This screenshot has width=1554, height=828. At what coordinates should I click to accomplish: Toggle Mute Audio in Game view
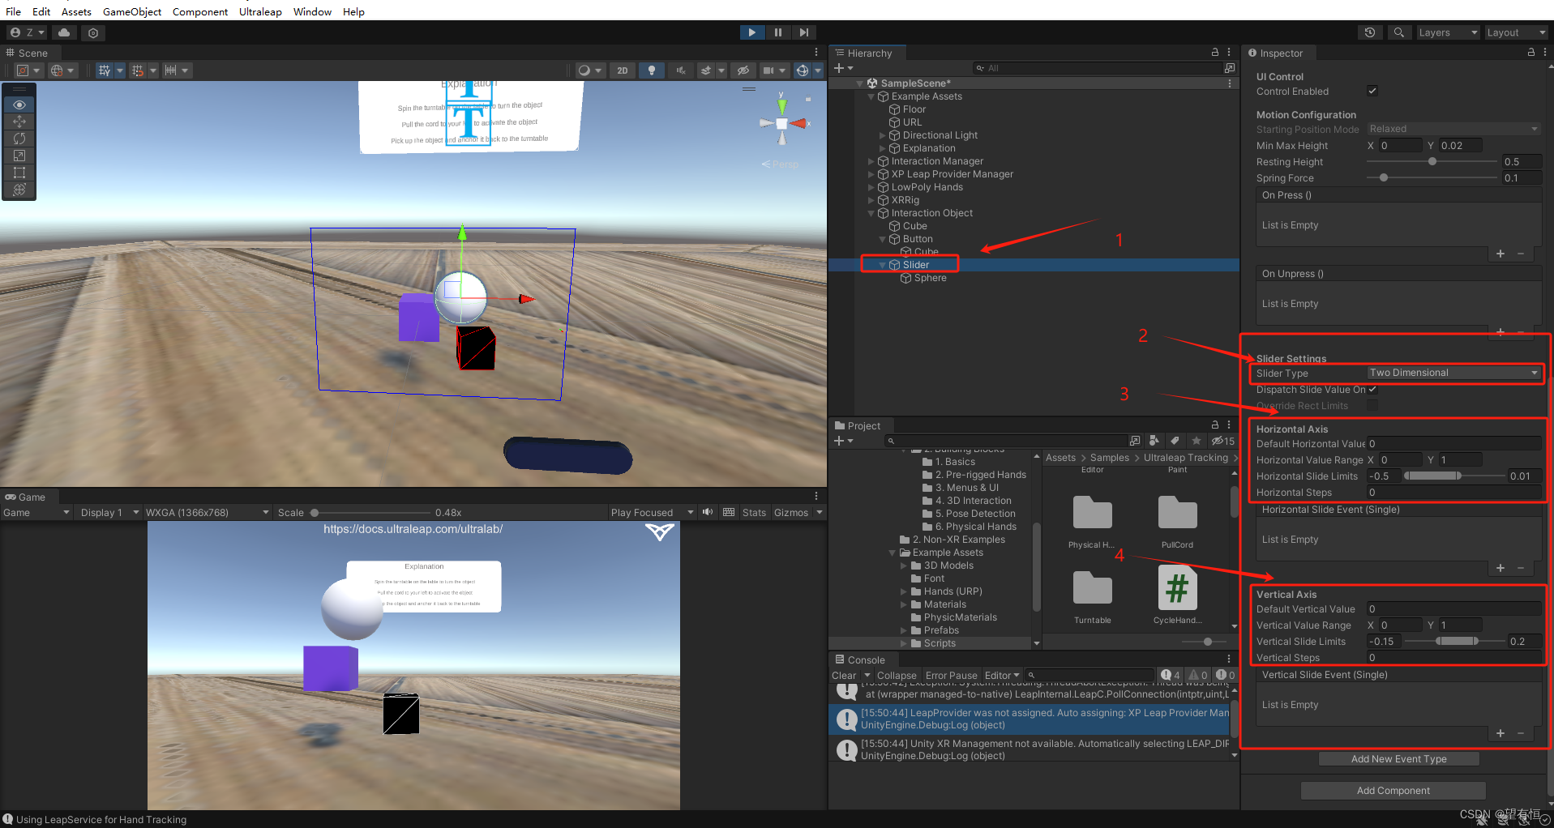pyautogui.click(x=708, y=512)
